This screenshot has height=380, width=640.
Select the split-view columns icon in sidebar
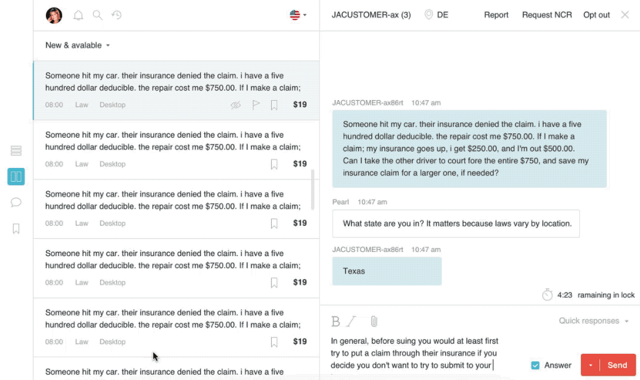[16, 176]
